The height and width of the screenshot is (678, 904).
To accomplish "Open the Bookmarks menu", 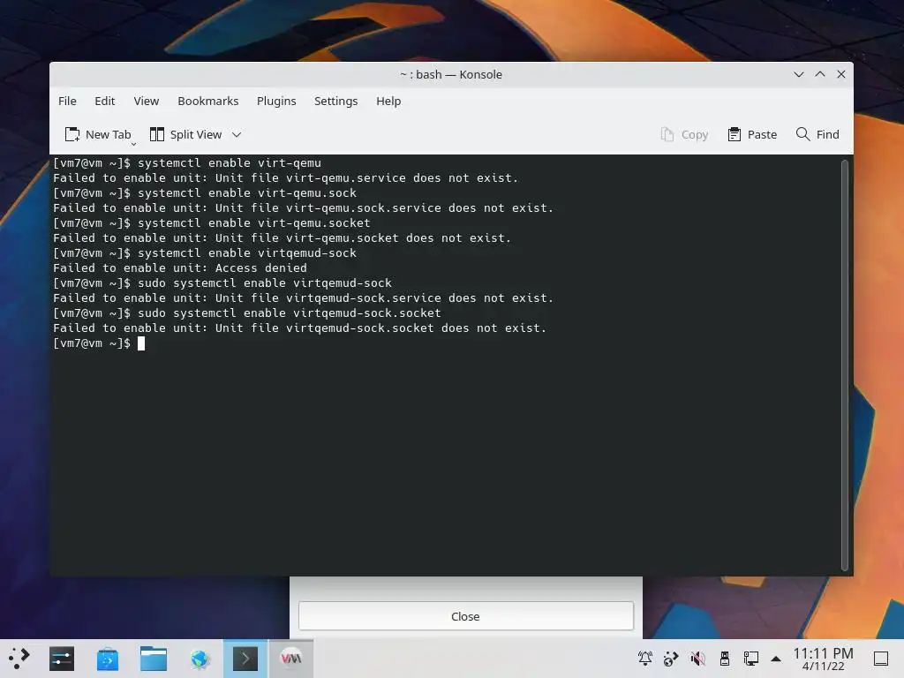I will [207, 101].
